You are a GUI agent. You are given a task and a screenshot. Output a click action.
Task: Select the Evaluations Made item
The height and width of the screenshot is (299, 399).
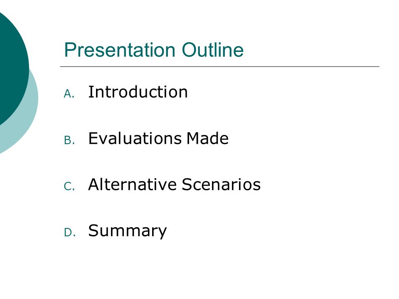coord(158,138)
